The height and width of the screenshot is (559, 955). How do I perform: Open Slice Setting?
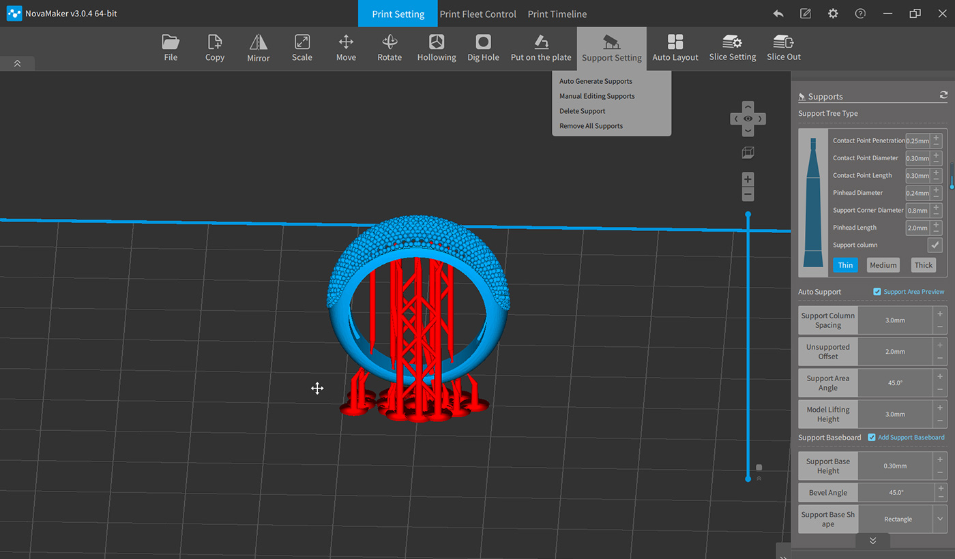click(733, 48)
